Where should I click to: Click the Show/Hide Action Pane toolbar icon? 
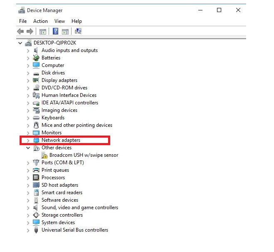[x=65, y=32]
